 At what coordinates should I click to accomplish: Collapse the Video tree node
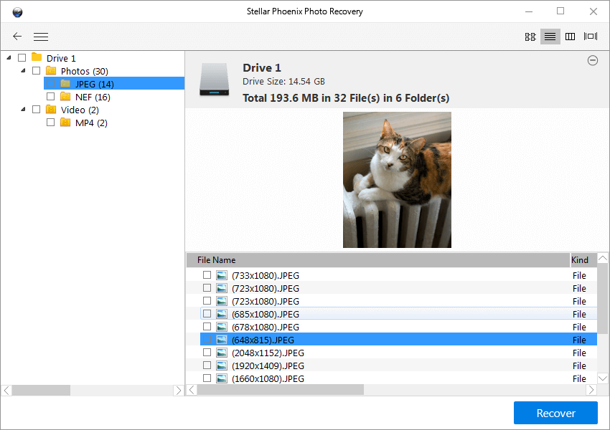[x=24, y=109]
